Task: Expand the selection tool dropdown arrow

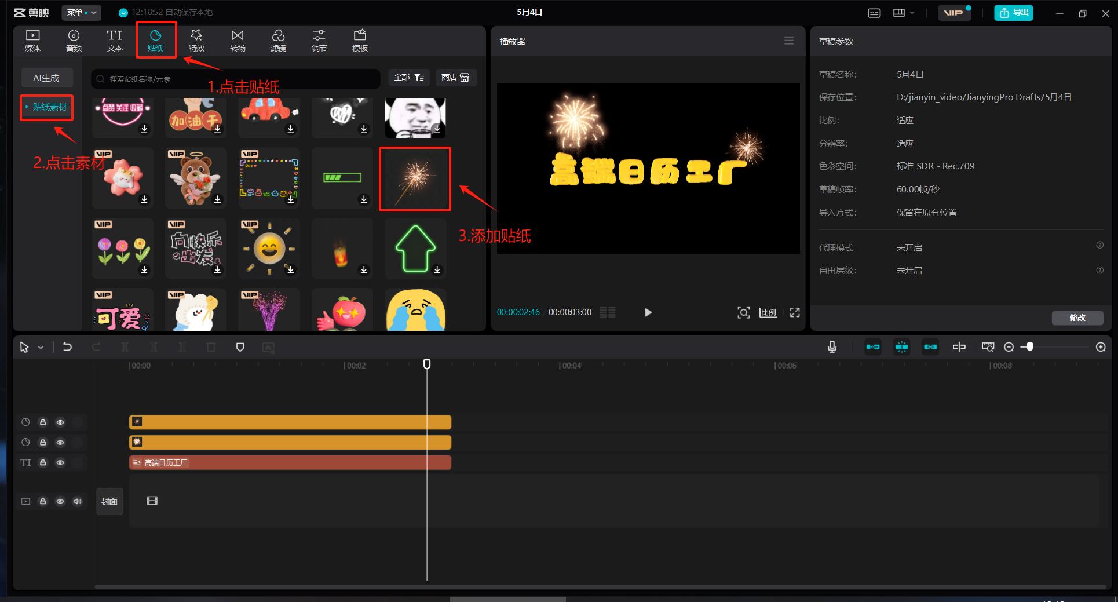Action: pyautogui.click(x=41, y=348)
